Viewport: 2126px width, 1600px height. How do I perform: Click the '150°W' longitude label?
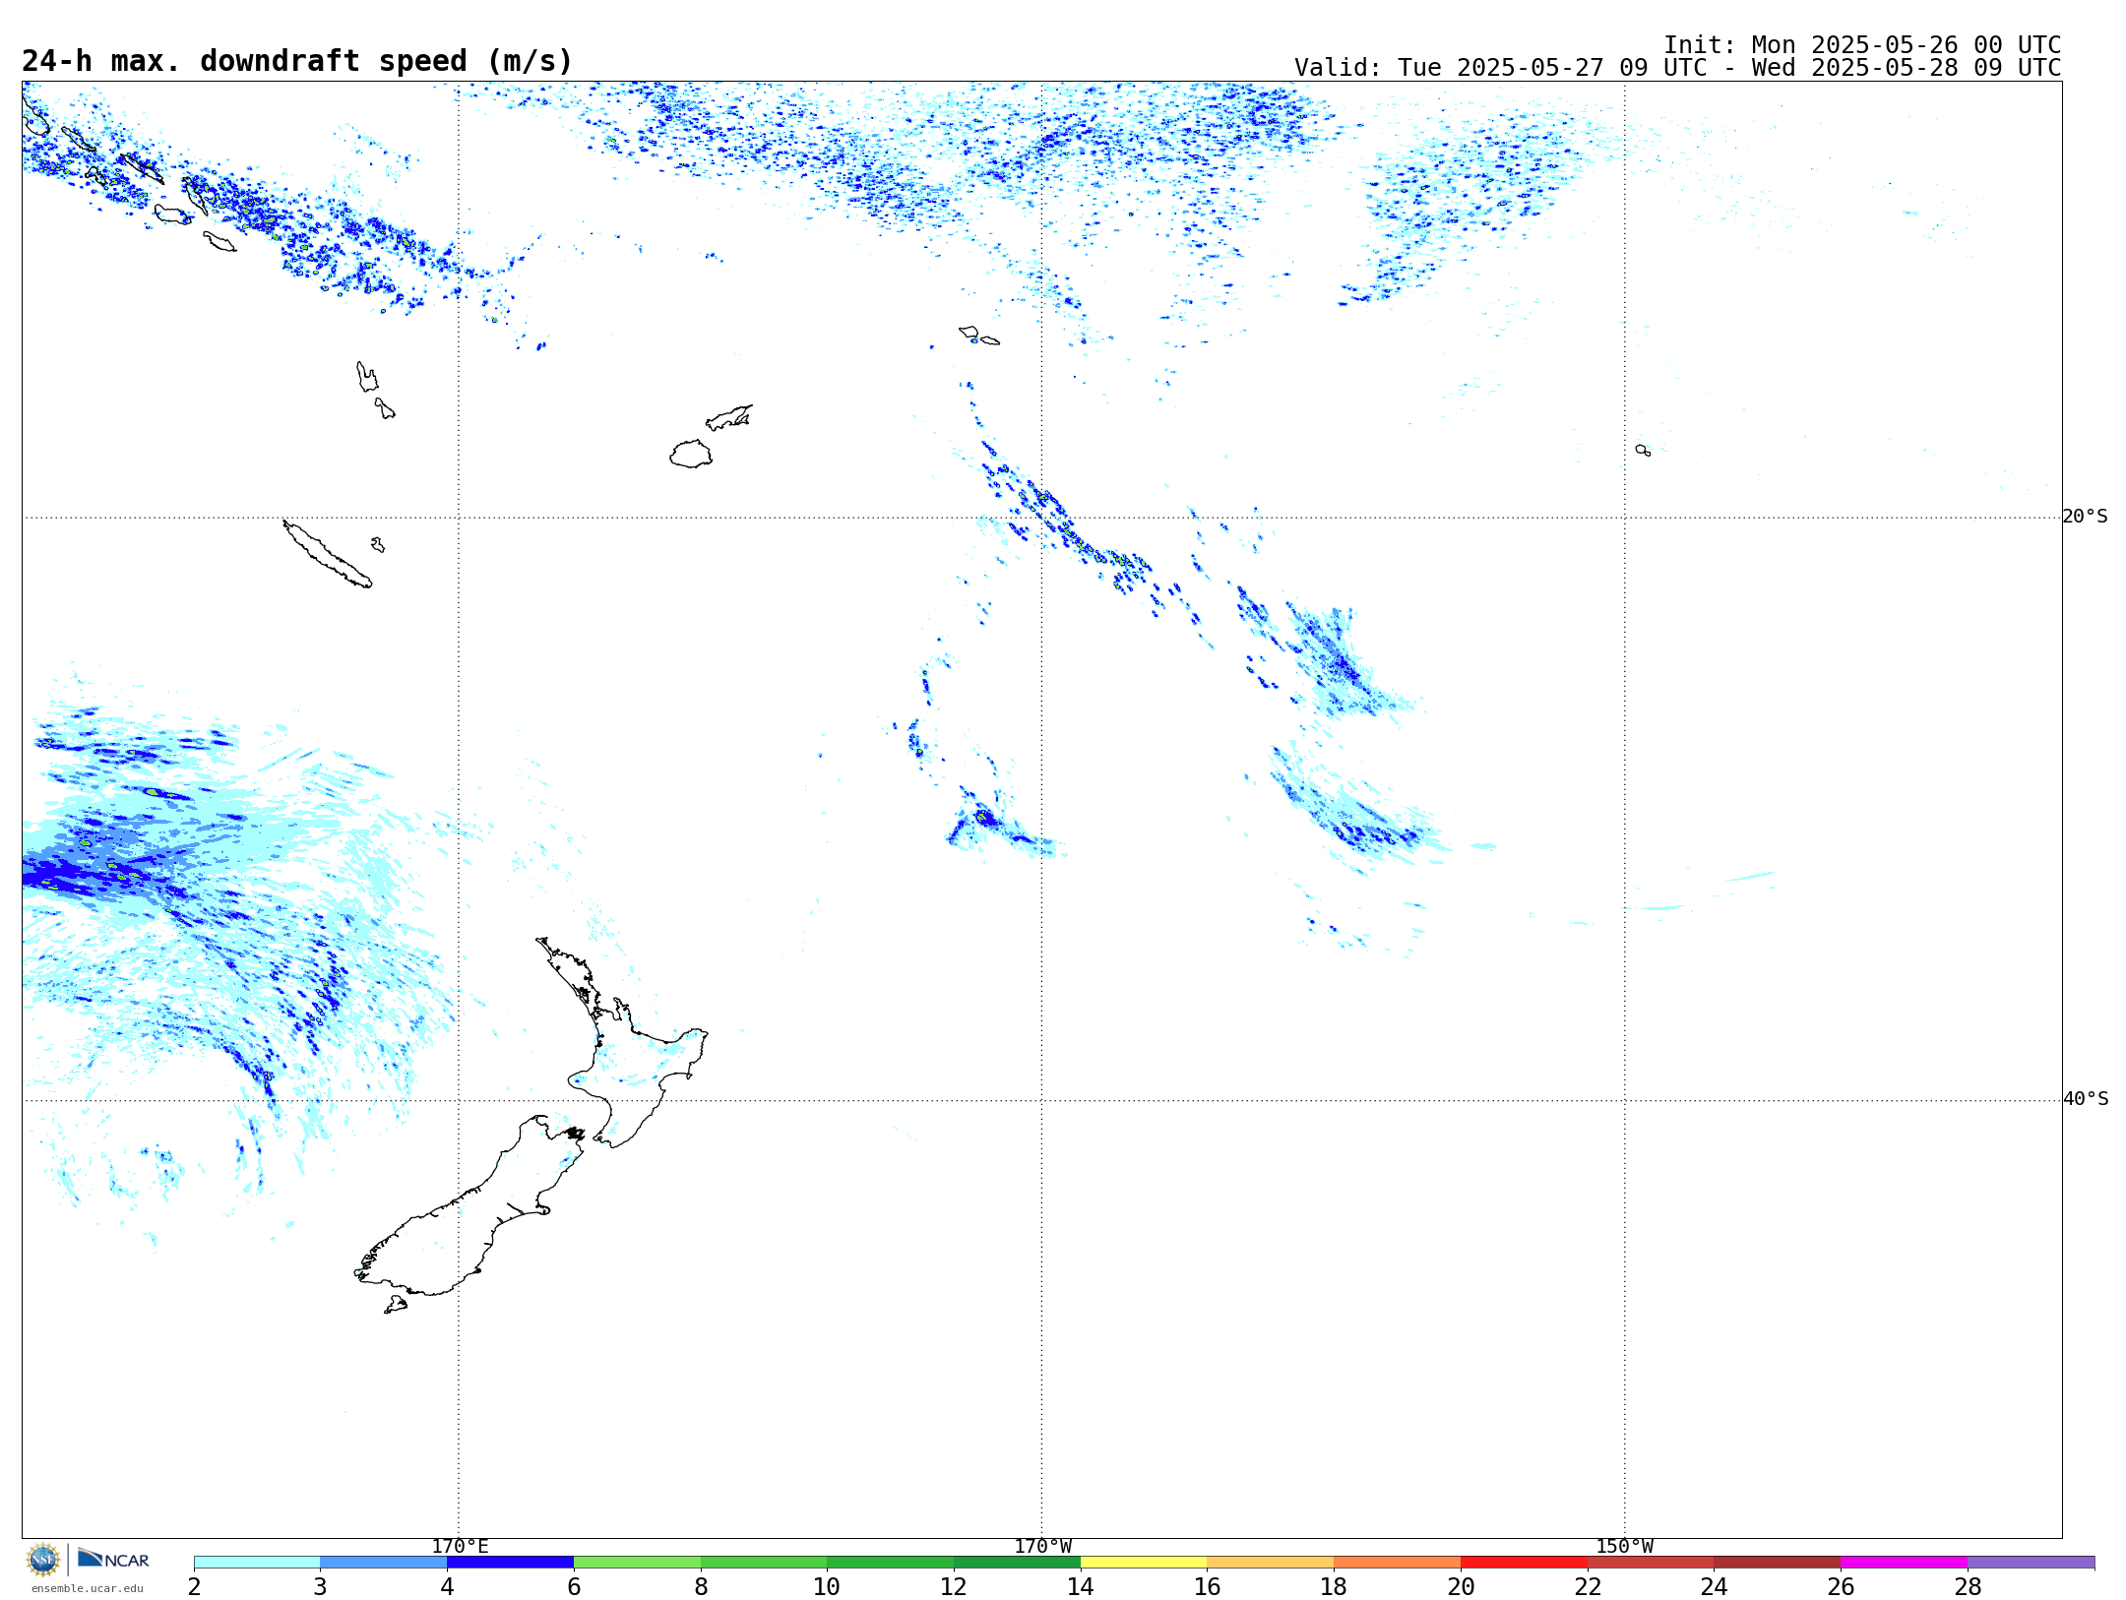click(1625, 1546)
